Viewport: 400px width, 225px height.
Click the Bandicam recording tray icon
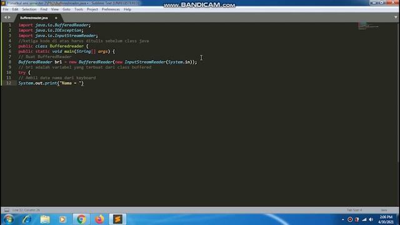click(350, 219)
